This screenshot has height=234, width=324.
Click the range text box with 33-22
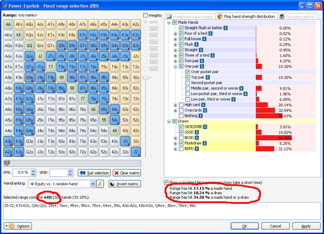pyautogui.click(x=162, y=211)
